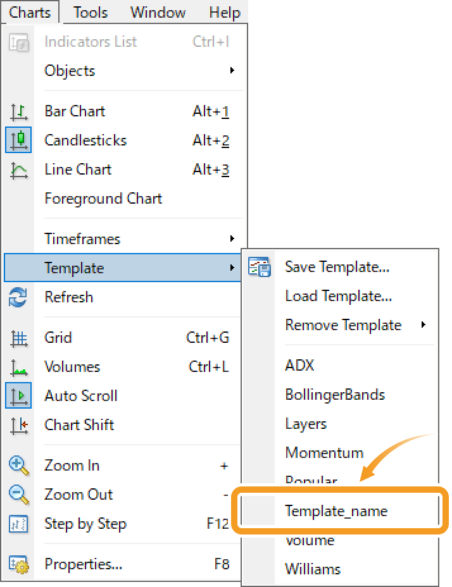This screenshot has height=587, width=452.
Task: Click the Volumes label
Action: coord(72,366)
